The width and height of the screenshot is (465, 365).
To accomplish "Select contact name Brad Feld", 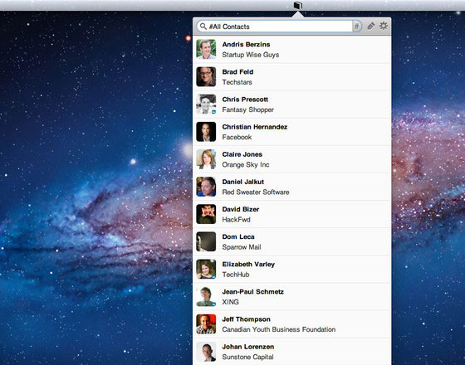I will click(237, 72).
